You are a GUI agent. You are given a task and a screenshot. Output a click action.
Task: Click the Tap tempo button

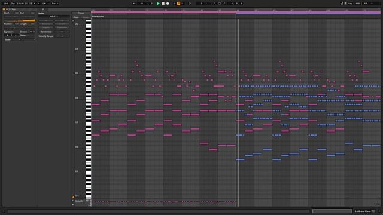click(x=13, y=4)
